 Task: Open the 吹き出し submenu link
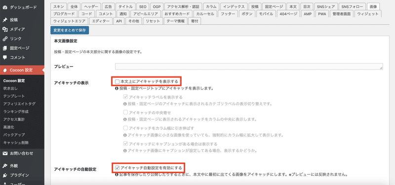(10, 88)
